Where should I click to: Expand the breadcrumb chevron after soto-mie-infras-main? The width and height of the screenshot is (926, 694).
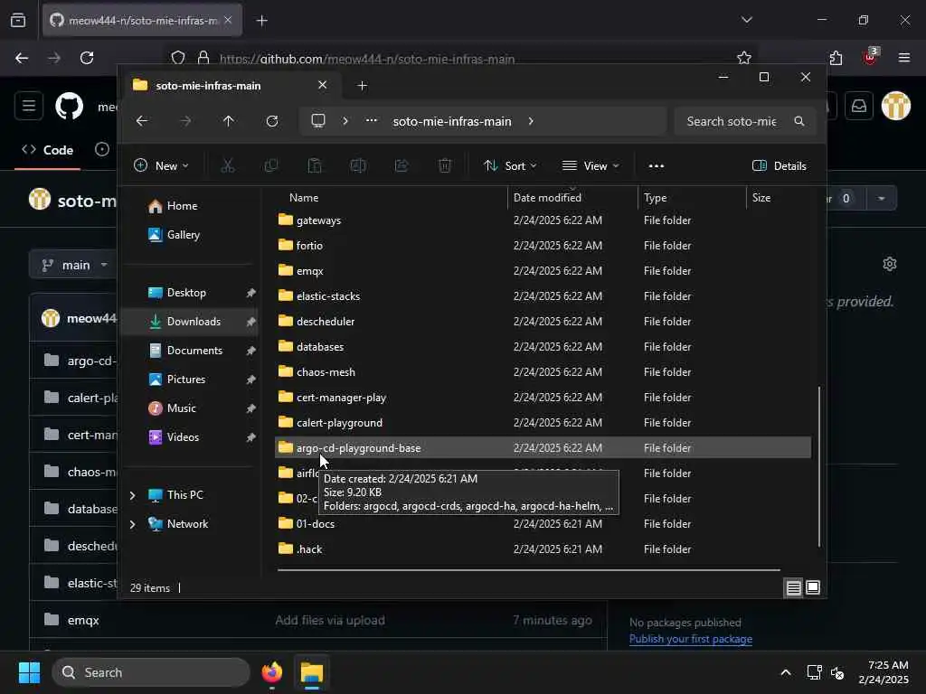(x=531, y=121)
